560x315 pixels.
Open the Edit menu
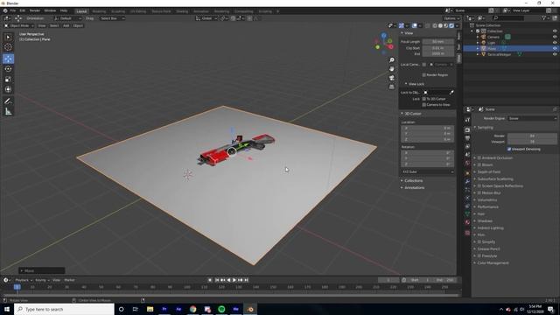(23, 10)
